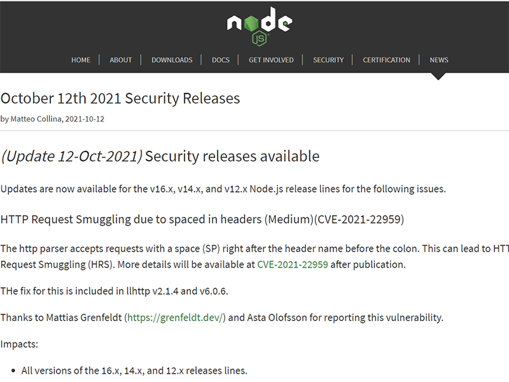This screenshot has height=382, width=509.
Task: Switch to the NEWS section
Action: click(x=439, y=60)
